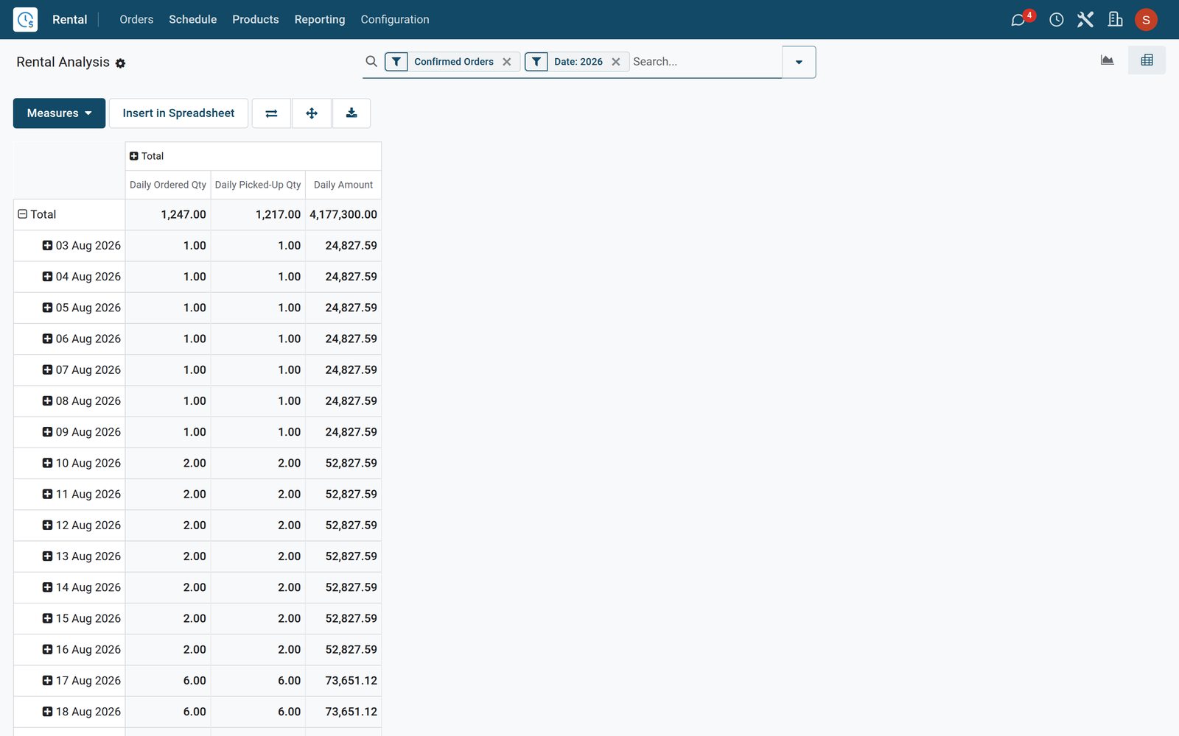The height and width of the screenshot is (736, 1179).
Task: Sort by Daily Picked-Up Qty column
Action: tap(258, 185)
